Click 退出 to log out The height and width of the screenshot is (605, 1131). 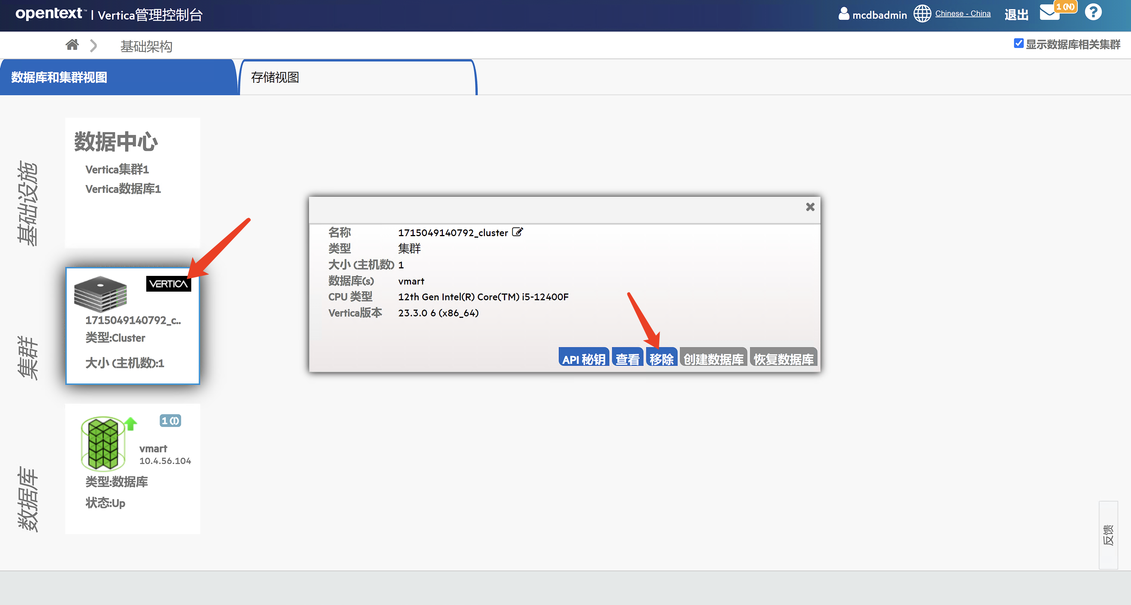tap(1016, 15)
